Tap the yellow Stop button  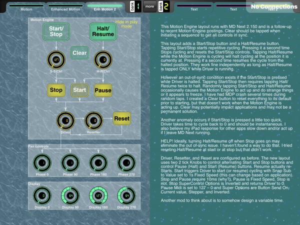56,90
